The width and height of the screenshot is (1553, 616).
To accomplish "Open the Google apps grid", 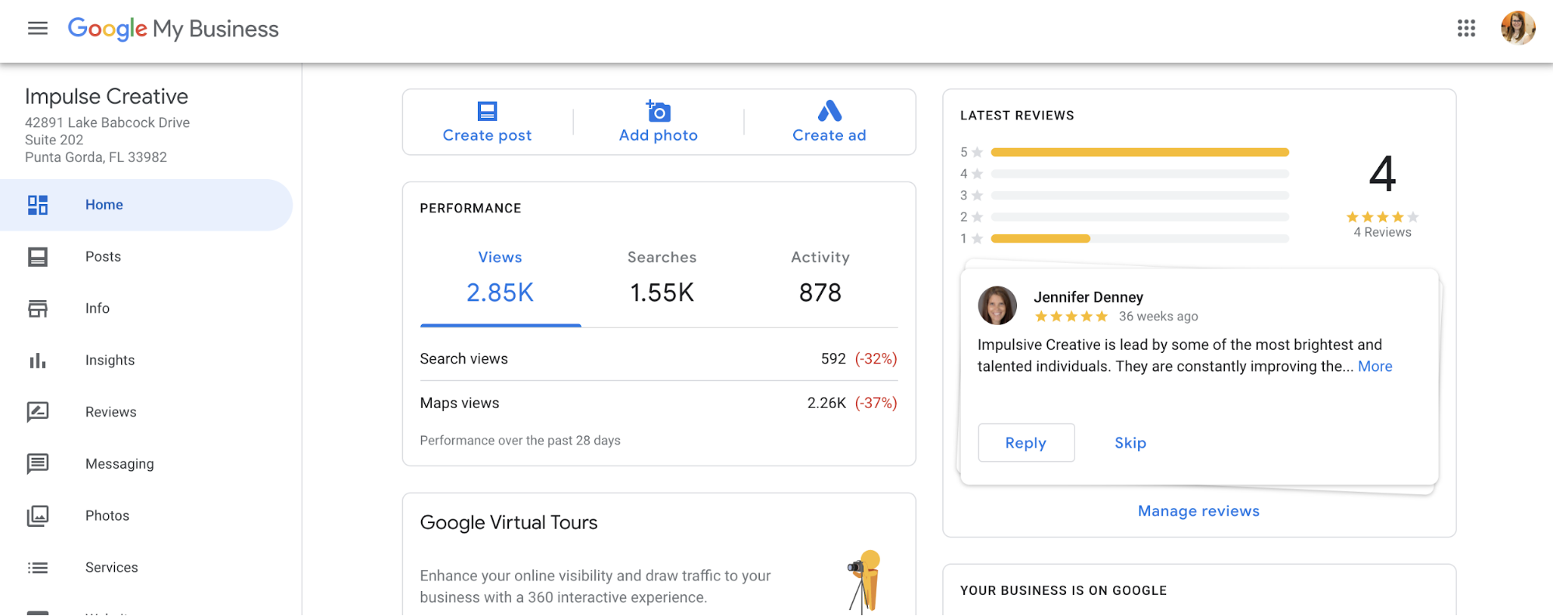I will pyautogui.click(x=1466, y=29).
